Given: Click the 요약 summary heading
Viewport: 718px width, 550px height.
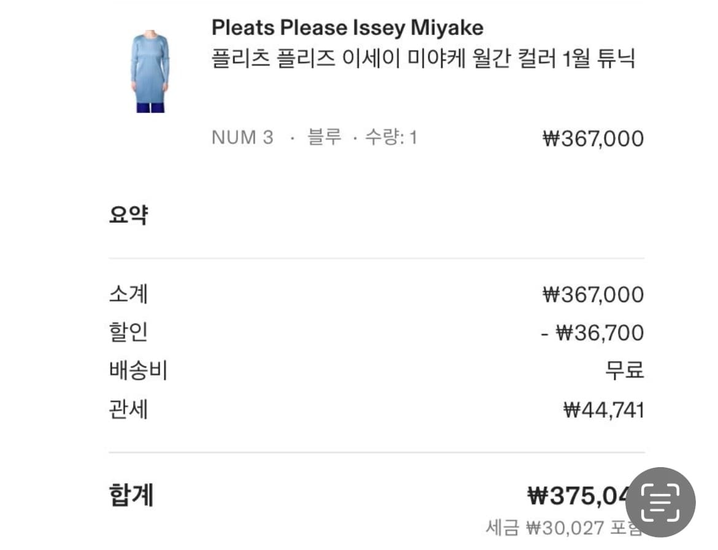Looking at the screenshot, I should click(x=129, y=214).
